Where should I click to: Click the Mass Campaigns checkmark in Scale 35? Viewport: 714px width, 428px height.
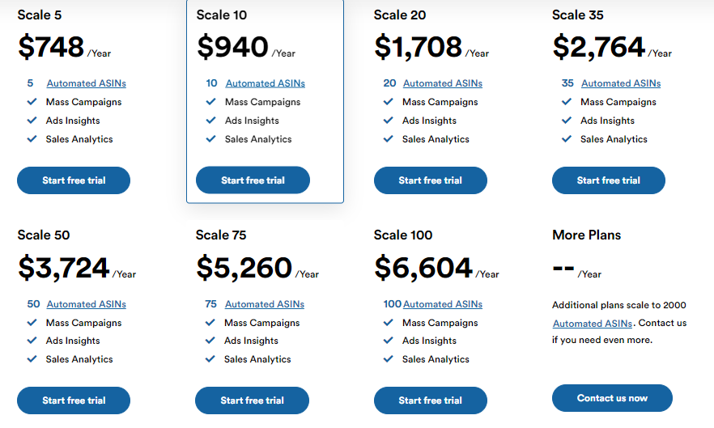click(x=567, y=101)
